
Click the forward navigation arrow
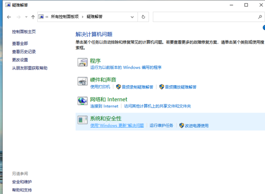point(19,17)
